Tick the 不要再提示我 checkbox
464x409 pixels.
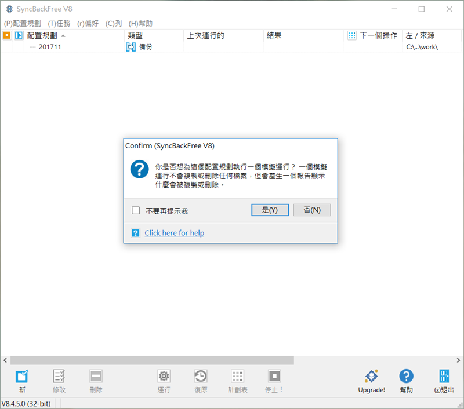[x=136, y=210]
